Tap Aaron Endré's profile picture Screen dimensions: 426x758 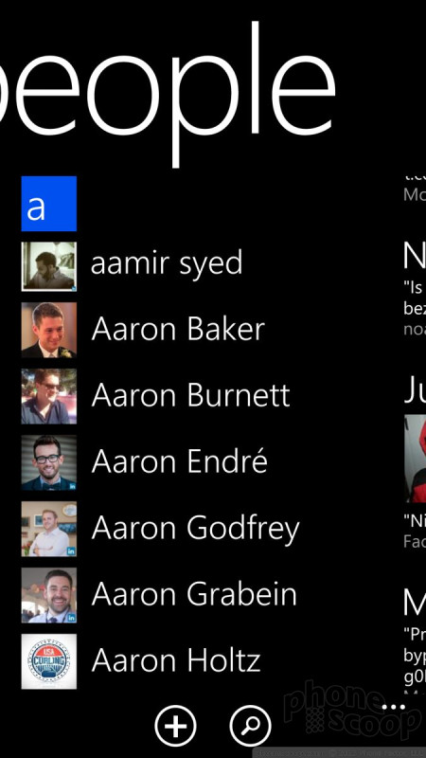(x=49, y=462)
